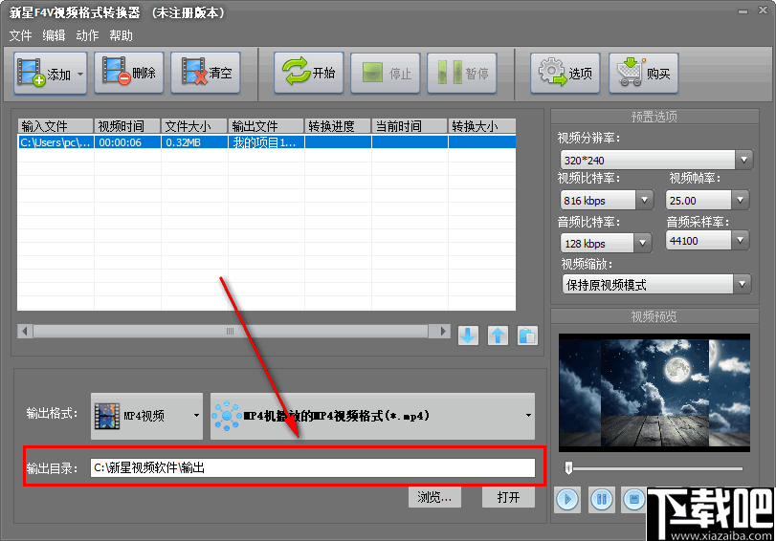The image size is (776, 541).
Task: Open the 编辑 menu
Action: pos(54,35)
